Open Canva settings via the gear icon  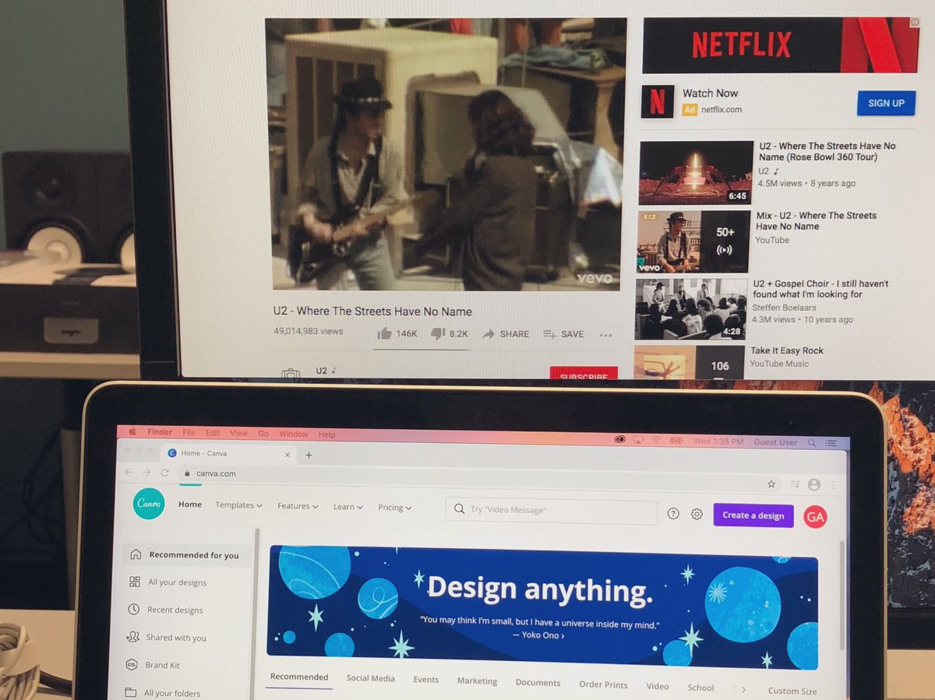(696, 513)
